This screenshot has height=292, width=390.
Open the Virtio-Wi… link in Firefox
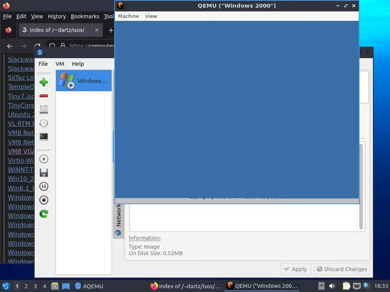(x=21, y=160)
